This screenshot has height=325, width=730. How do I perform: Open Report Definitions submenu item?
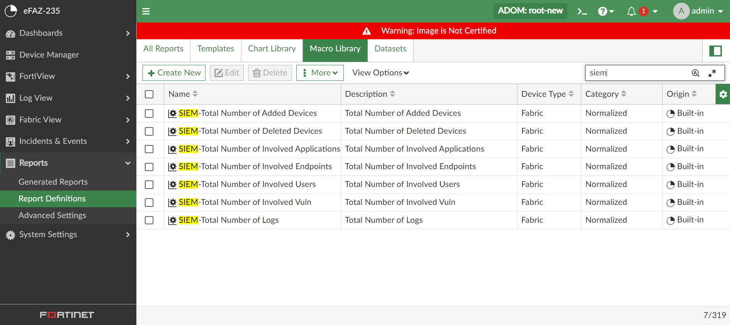pos(68,199)
